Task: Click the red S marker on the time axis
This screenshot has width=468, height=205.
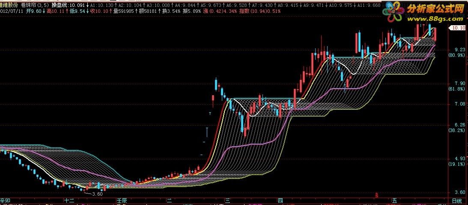Action: pos(377,195)
